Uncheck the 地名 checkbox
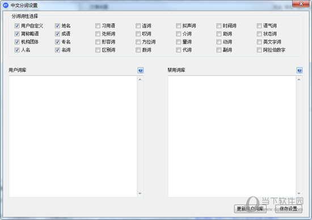Image resolution: width=312 pixels, height=220 pixels. tap(57, 26)
